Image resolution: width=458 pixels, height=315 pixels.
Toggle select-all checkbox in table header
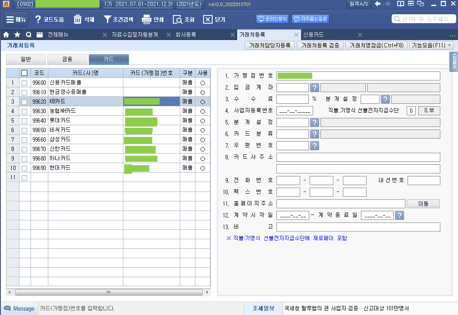tap(25, 73)
